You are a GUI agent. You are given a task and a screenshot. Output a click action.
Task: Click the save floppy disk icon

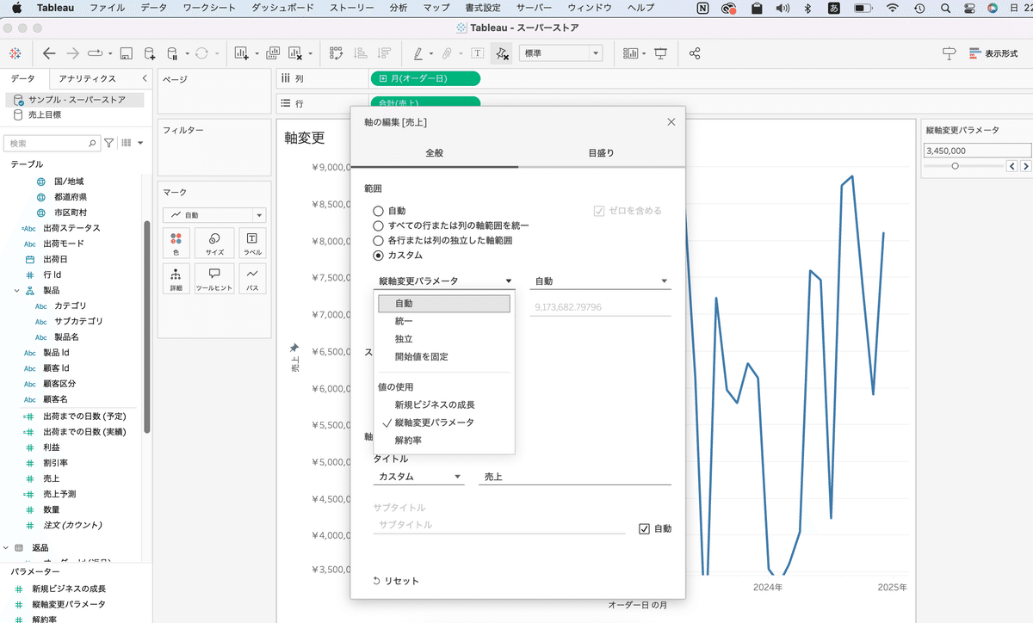click(126, 53)
